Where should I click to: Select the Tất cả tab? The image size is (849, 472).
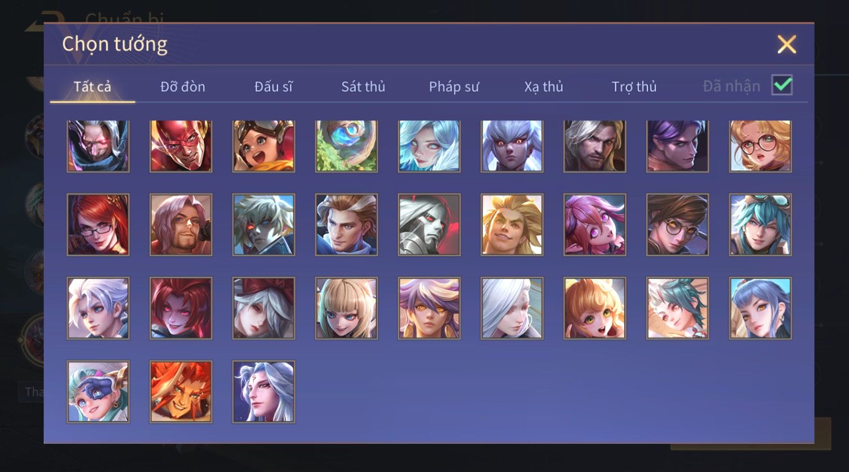92,87
